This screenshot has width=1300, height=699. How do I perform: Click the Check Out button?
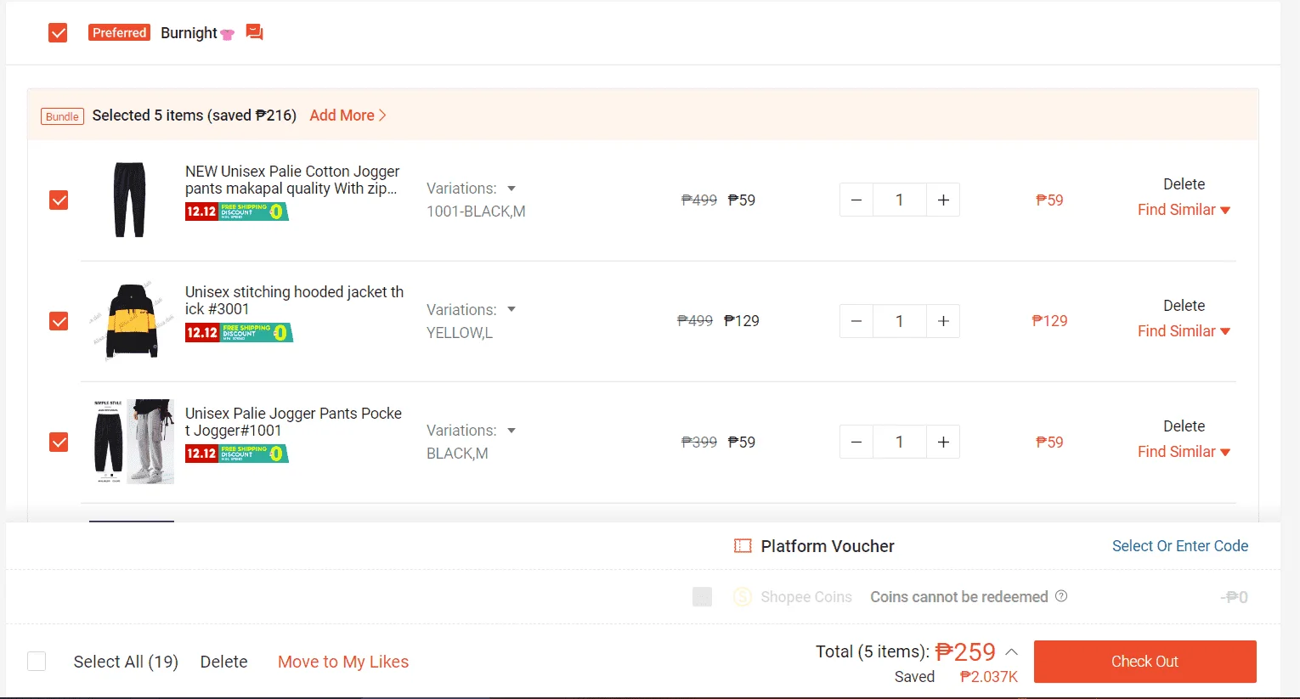pos(1145,662)
